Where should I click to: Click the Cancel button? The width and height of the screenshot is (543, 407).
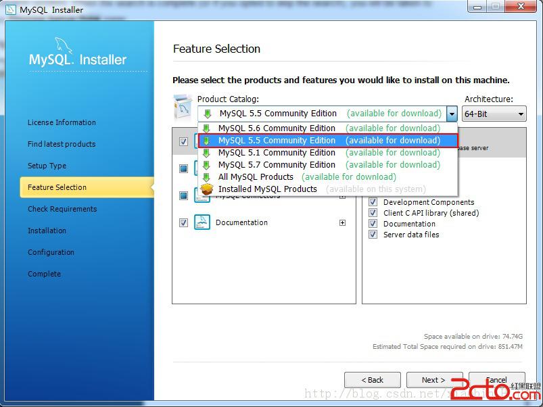coord(497,380)
